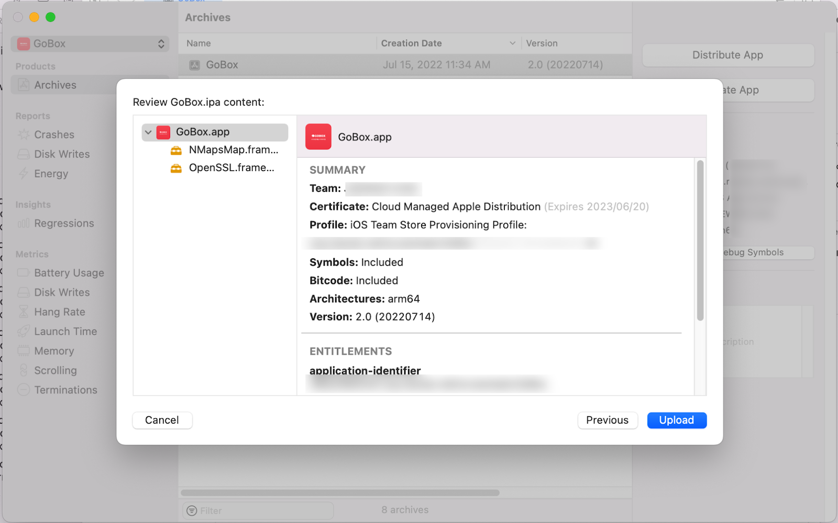Click Disk Writes icon under Reports
The height and width of the screenshot is (523, 838).
(24, 154)
